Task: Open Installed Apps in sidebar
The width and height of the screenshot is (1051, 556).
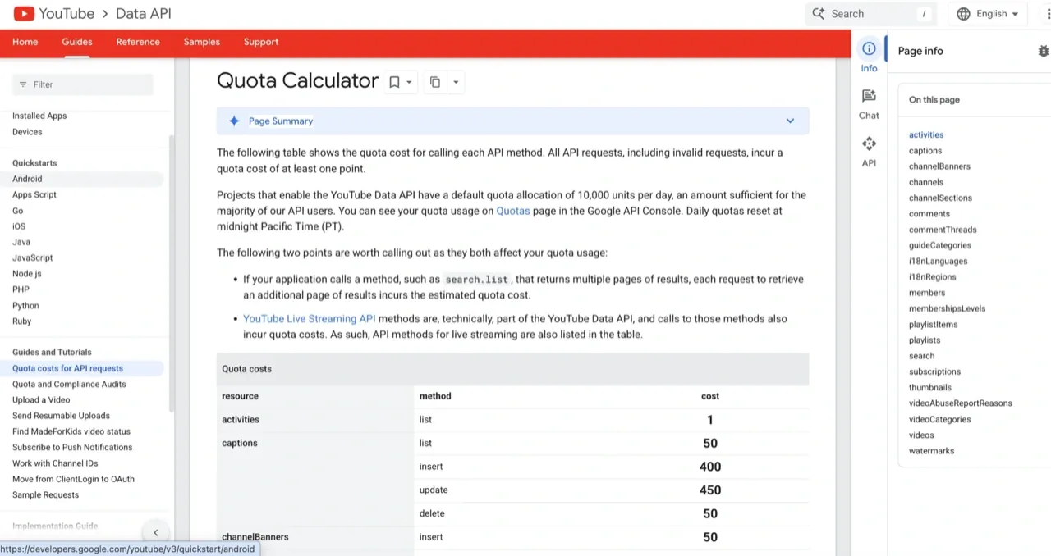Action: click(x=39, y=116)
